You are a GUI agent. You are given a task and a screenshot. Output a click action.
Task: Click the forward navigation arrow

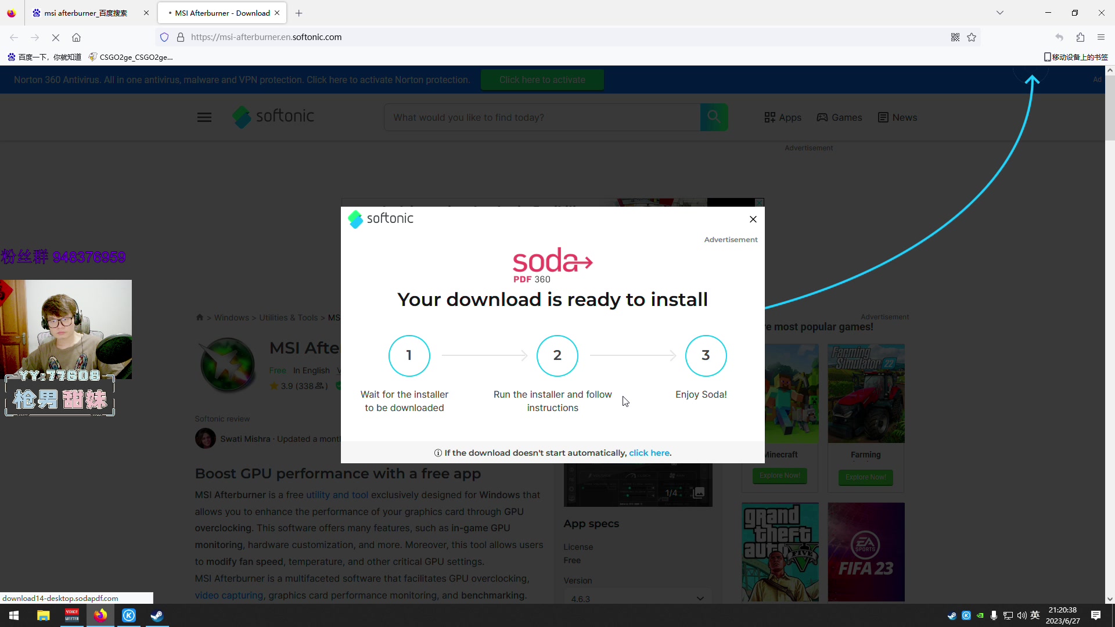click(35, 37)
